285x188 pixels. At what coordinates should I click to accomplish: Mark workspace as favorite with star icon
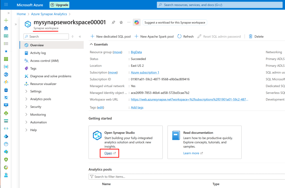pyautogui.click(x=121, y=23)
